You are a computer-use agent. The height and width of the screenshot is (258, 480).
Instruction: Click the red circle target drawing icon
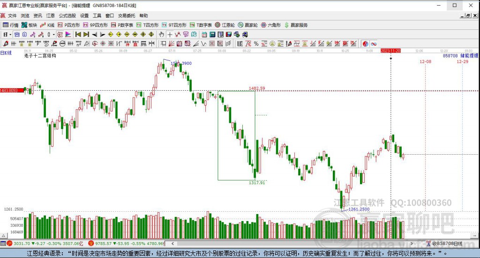[95, 43]
